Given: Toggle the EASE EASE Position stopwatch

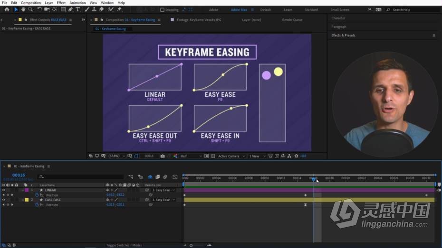Looking at the screenshot, I should 37,205.
